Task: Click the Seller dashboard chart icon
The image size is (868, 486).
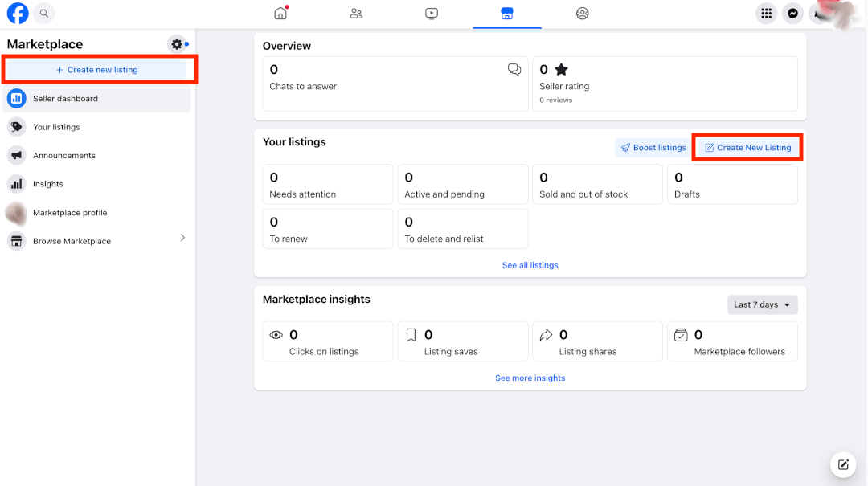Action: (17, 99)
